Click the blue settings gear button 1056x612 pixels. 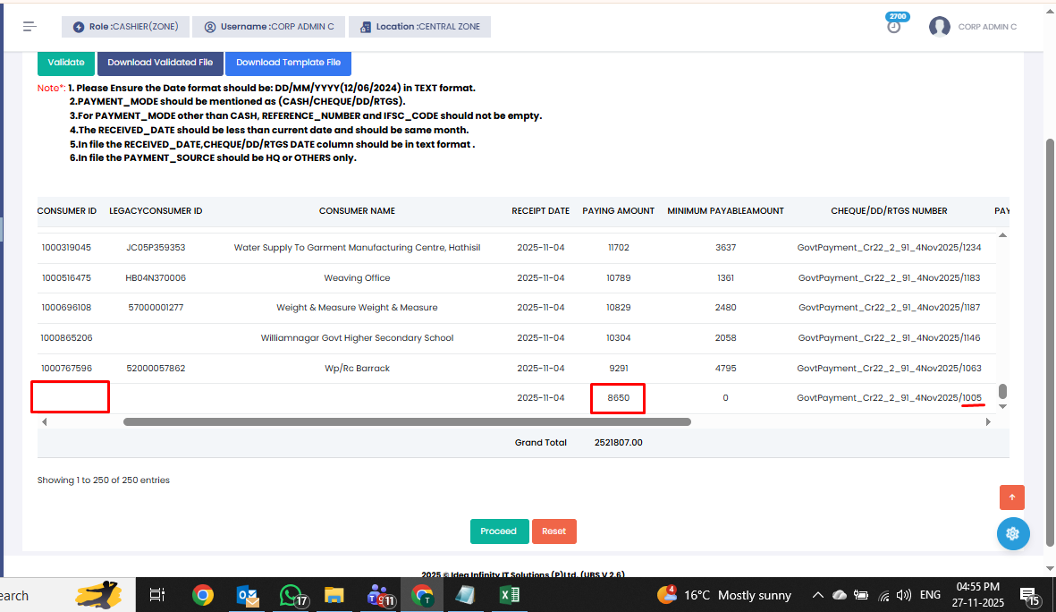click(1012, 533)
